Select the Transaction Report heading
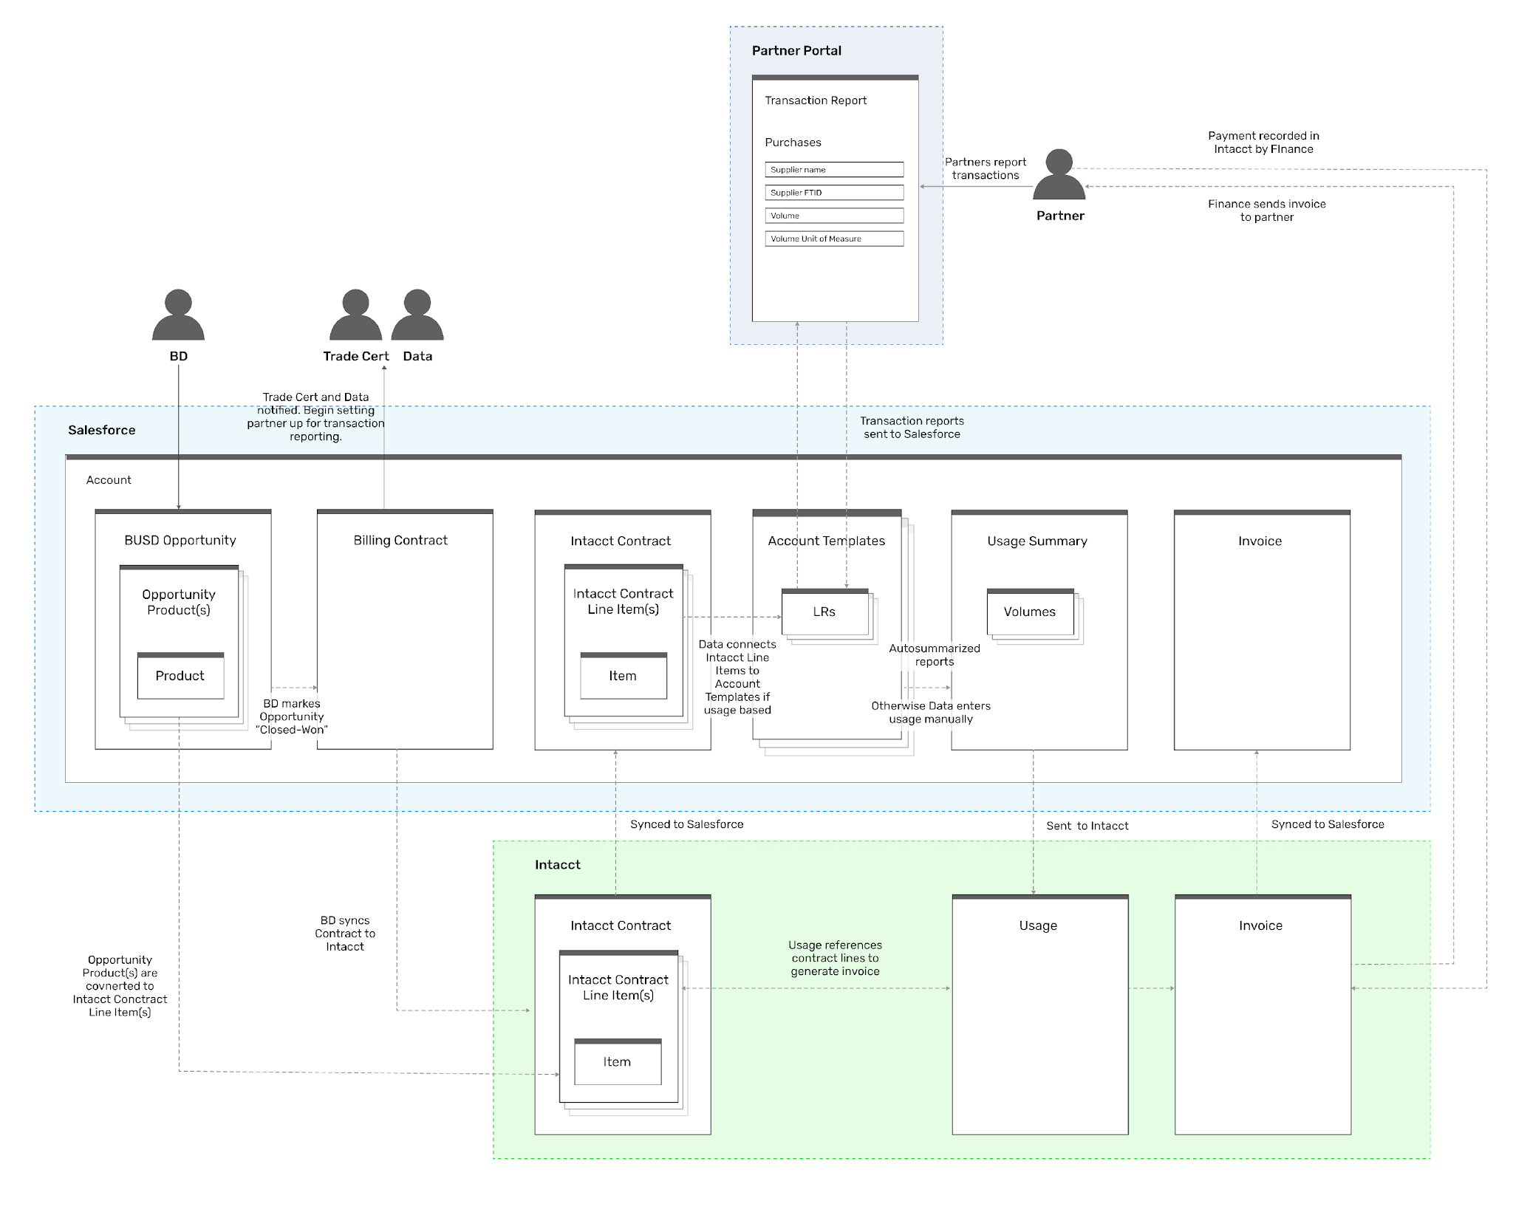1513x1215 pixels. [x=816, y=100]
